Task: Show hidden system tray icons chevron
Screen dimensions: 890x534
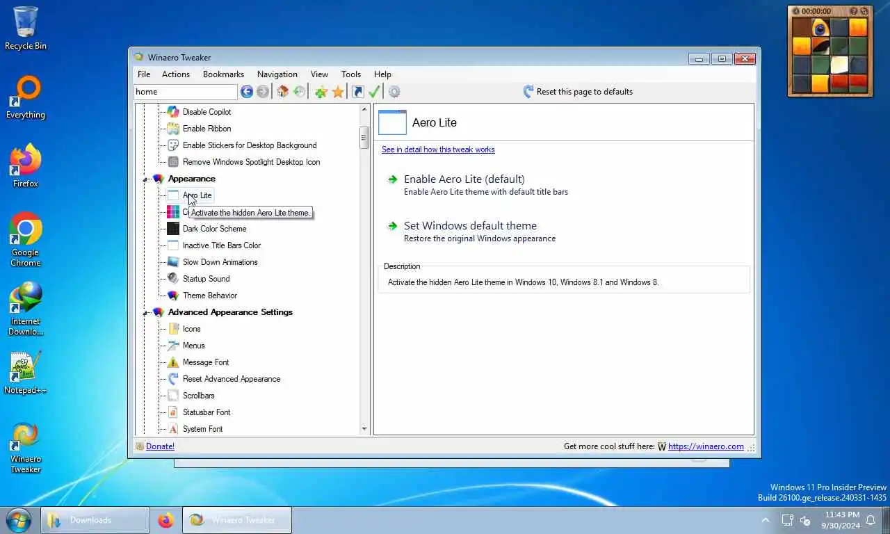Action: [x=766, y=520]
